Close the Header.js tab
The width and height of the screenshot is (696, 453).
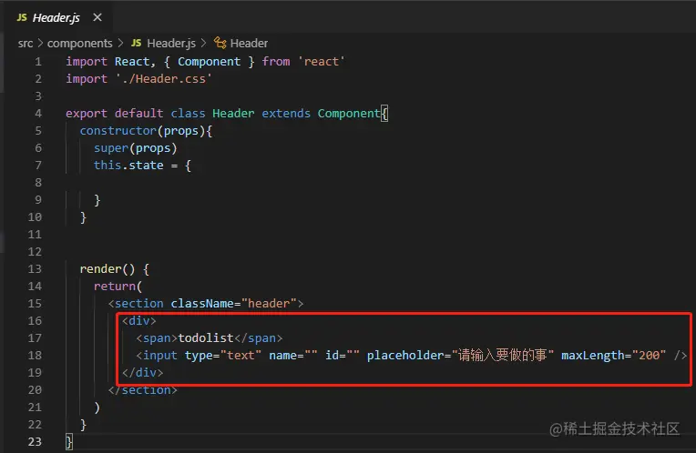97,17
